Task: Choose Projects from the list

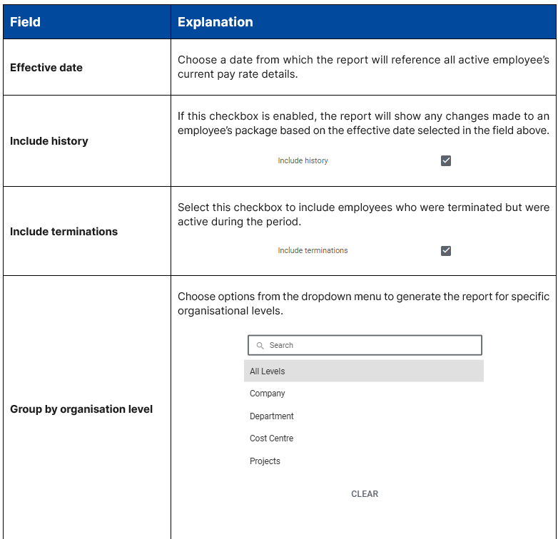Action: pos(265,461)
